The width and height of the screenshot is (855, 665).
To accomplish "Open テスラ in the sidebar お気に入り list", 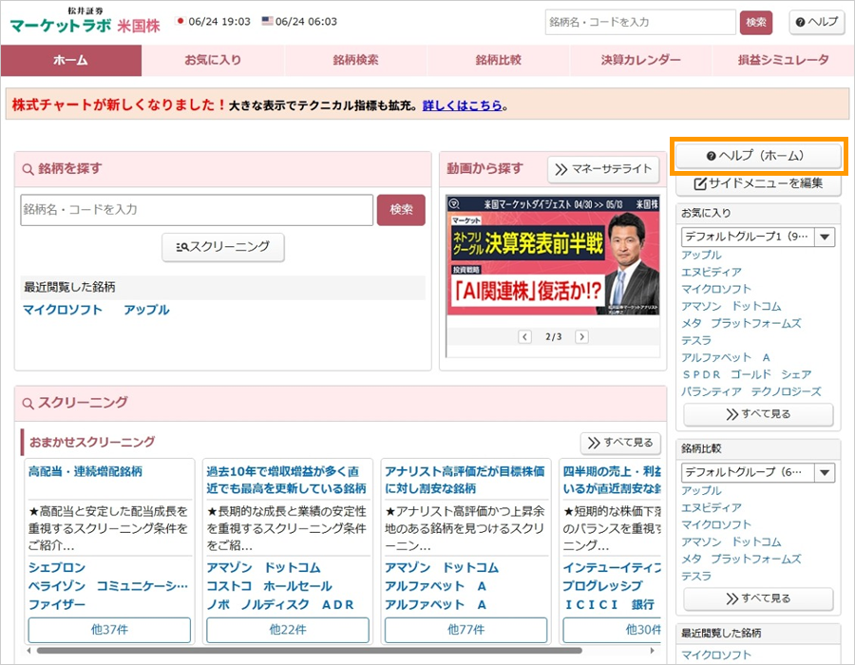I will tap(696, 341).
